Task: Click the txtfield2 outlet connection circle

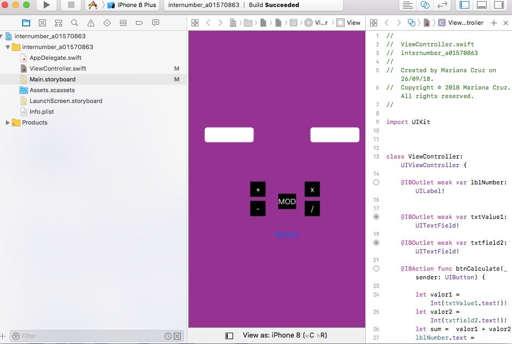Action: [x=376, y=243]
